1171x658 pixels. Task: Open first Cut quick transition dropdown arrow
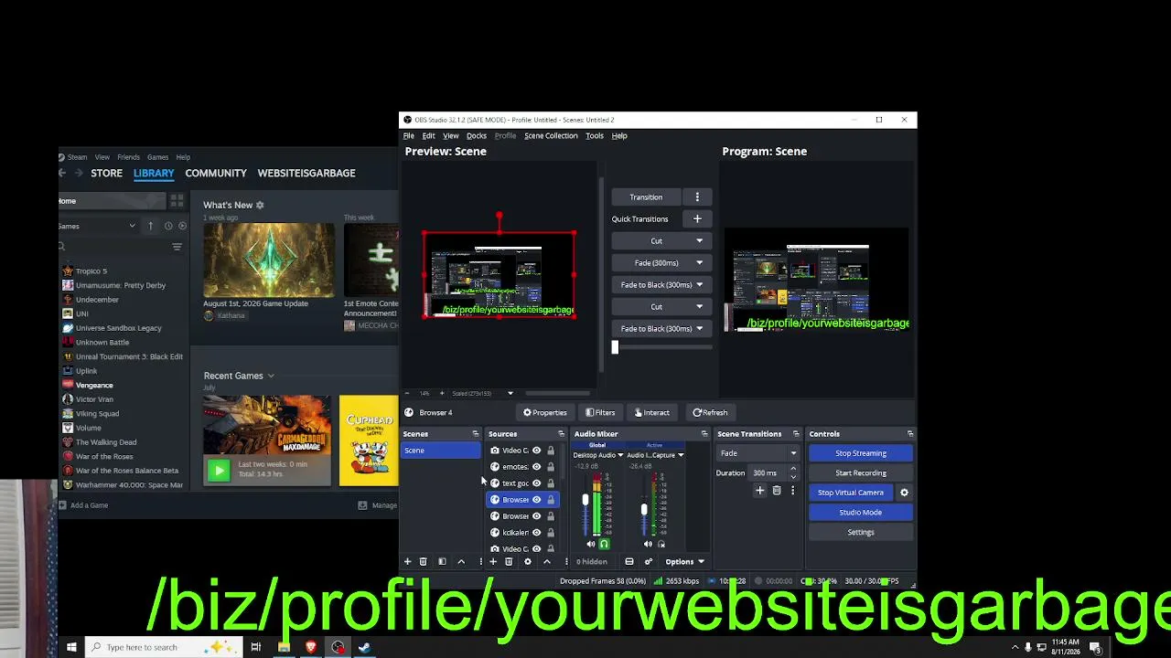[699, 241]
